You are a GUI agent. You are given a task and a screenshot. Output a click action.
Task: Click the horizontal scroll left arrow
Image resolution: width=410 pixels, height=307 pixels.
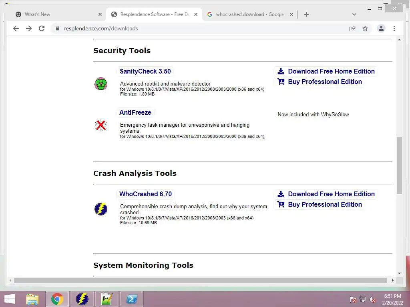tap(10, 280)
